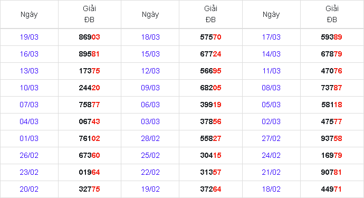Select the 17/03 date link
364x198 pixels.
pos(271,37)
